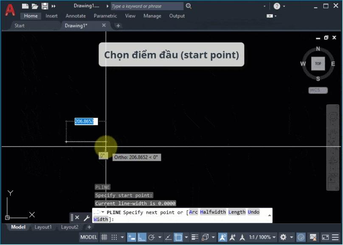Viewport: 343px width, 245px height.
Task: Toggle Ortho mode in status bar
Action: click(141, 237)
